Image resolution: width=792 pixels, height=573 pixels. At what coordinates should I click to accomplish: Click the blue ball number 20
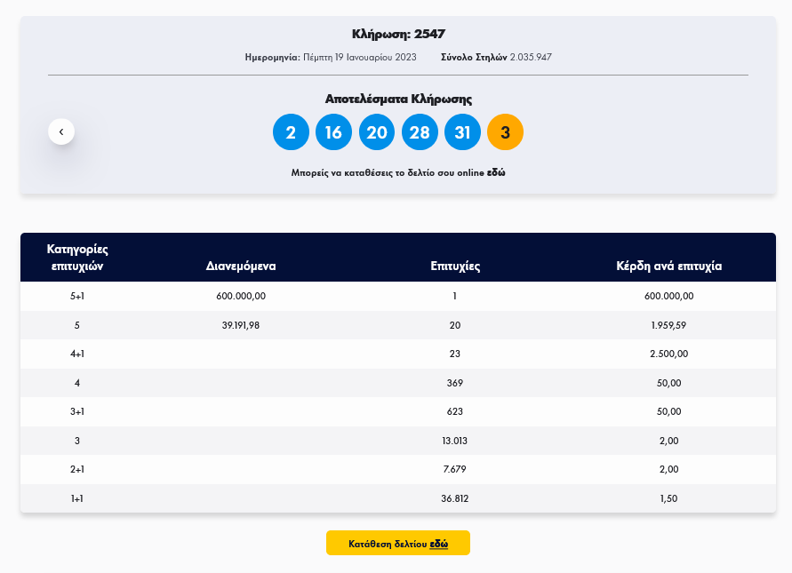(377, 132)
